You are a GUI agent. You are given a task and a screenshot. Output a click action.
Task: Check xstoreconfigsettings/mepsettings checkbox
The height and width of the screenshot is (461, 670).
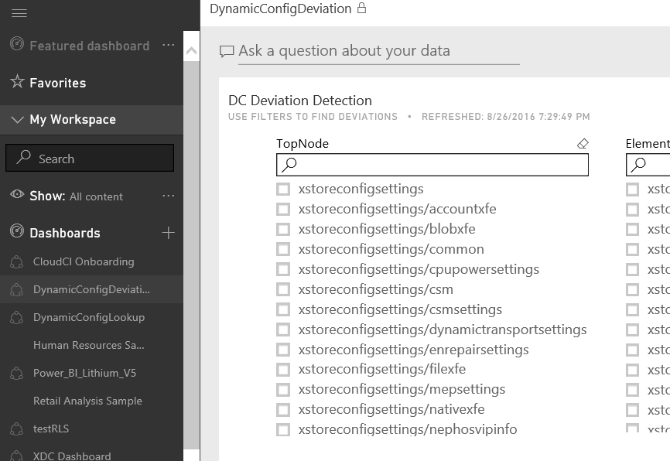coord(283,389)
